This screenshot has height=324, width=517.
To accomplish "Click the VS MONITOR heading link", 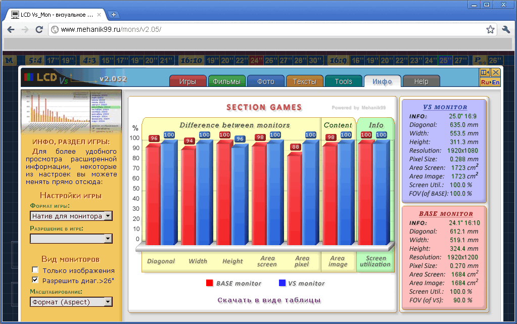I will click(x=445, y=107).
